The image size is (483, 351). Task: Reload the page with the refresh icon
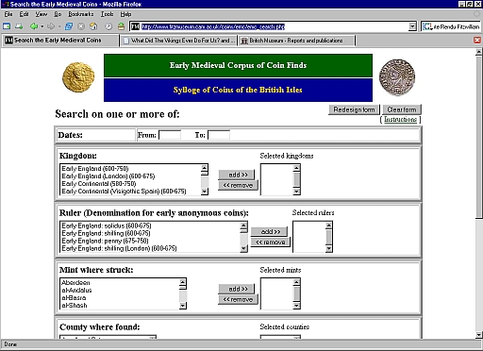coord(69,26)
